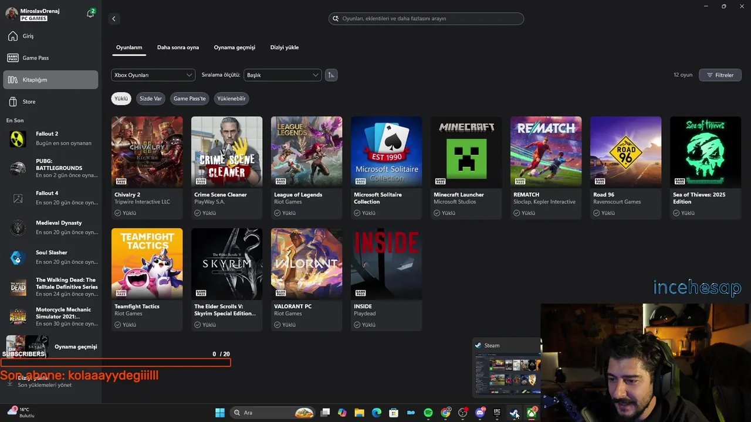The width and height of the screenshot is (751, 422).
Task: Launch Copilot from the taskbar
Action: (342, 413)
